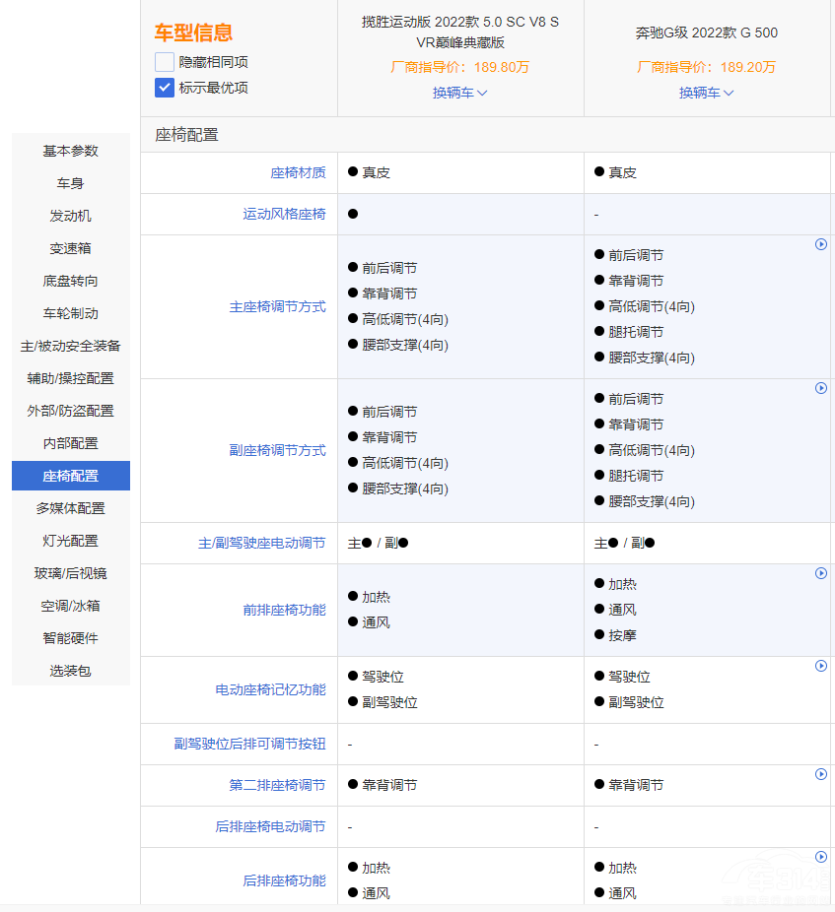Click the circle arrow icon for 电动座椅记忆功能
Screen dimensions: 835x912
pos(820,665)
